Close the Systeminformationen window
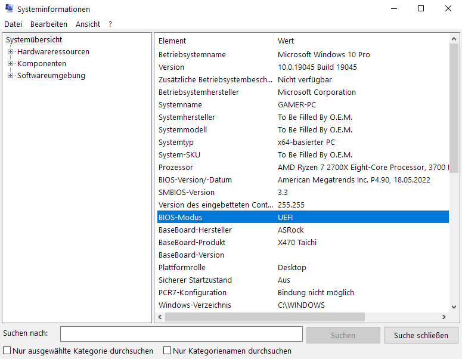462x359 pixels. (x=448, y=8)
